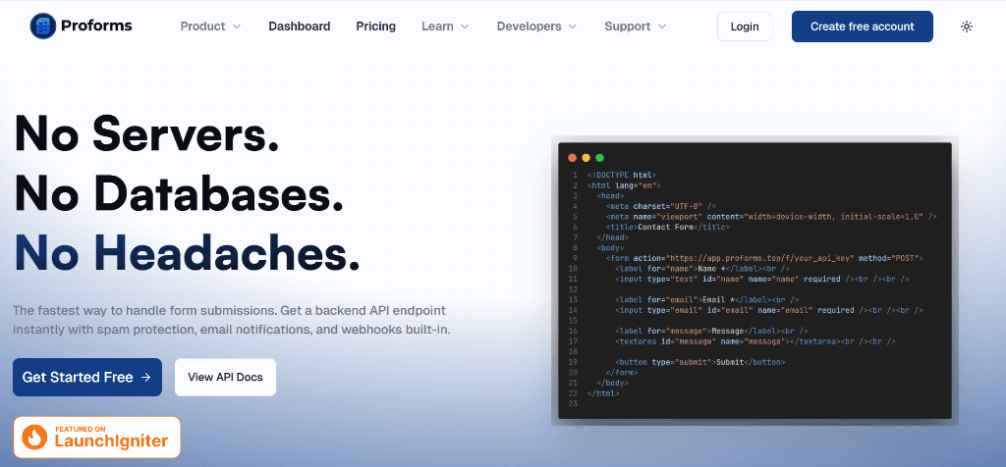Open the Support dropdown menu
This screenshot has width=1006, height=467.
coord(635,26)
